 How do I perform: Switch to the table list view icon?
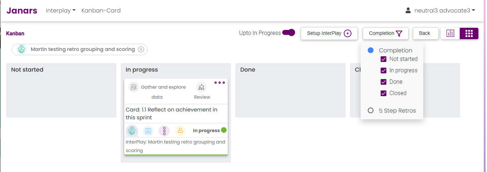point(450,33)
